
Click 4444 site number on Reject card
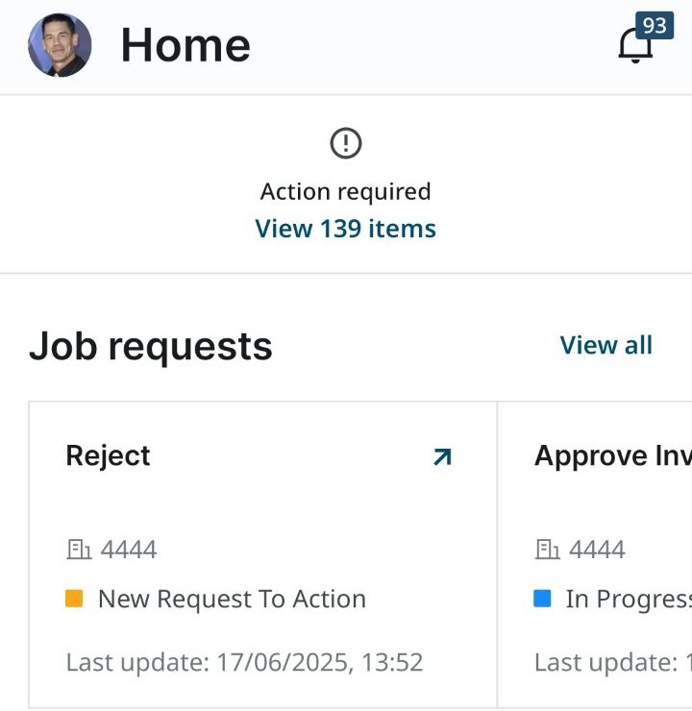(x=129, y=550)
